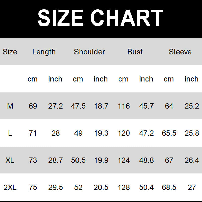The height and width of the screenshot is (202, 202).
Task: Click the 2XL size row label
Action: click(10, 187)
